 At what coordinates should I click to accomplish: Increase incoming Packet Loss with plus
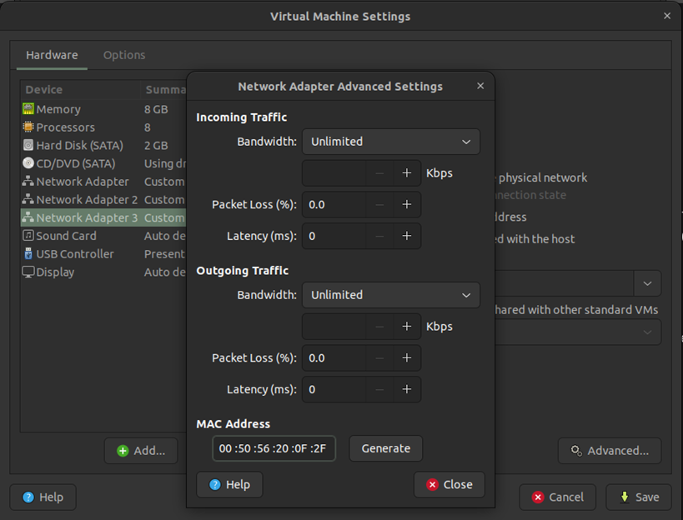click(x=407, y=204)
